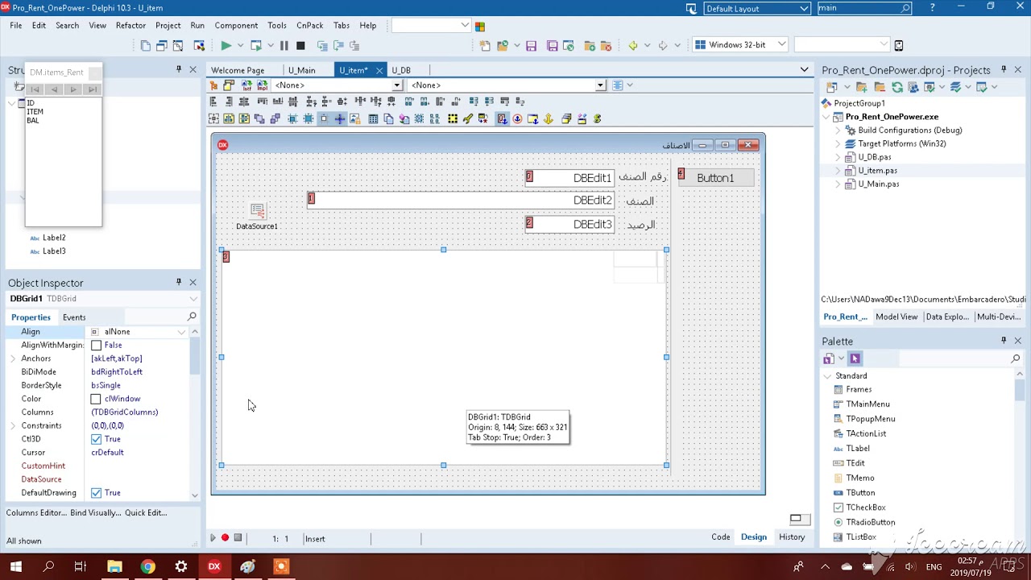Click the Color clWindow swatch

click(96, 399)
